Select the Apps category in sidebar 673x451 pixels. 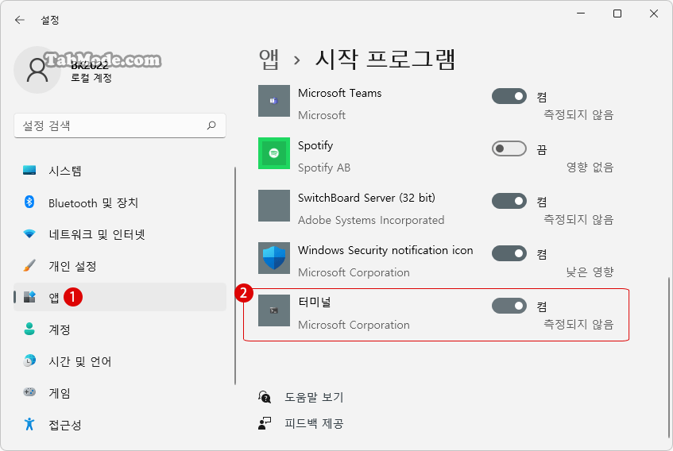coord(120,297)
